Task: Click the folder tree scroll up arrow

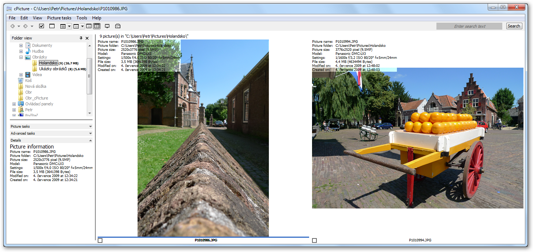Action: [x=89, y=45]
